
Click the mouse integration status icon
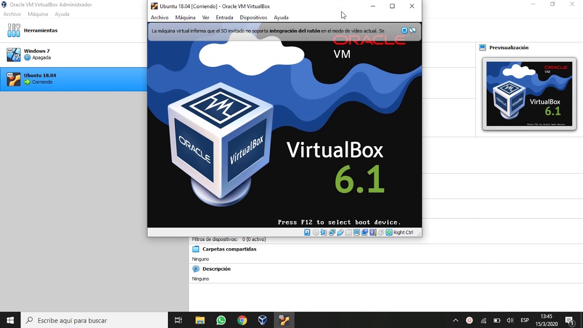[381, 232]
